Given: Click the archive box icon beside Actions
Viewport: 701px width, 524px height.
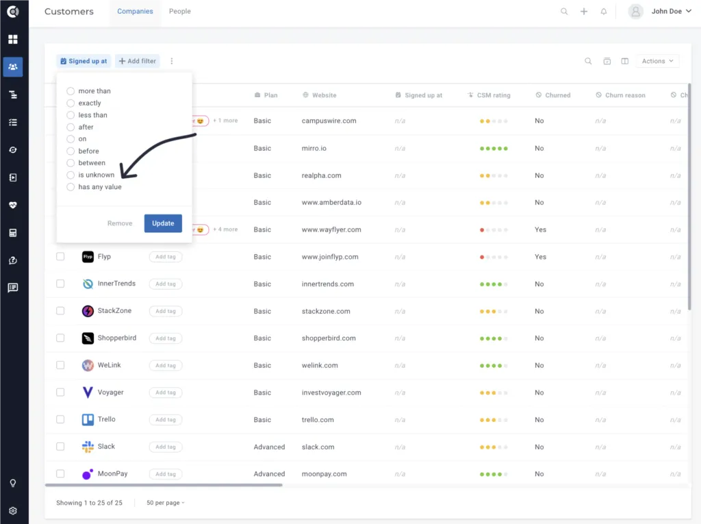Looking at the screenshot, I should coord(607,62).
